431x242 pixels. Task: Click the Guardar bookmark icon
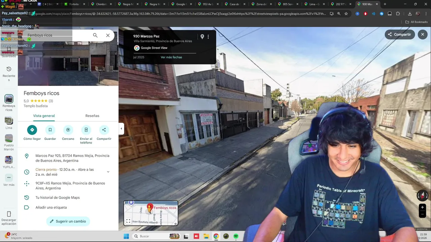pos(50,130)
